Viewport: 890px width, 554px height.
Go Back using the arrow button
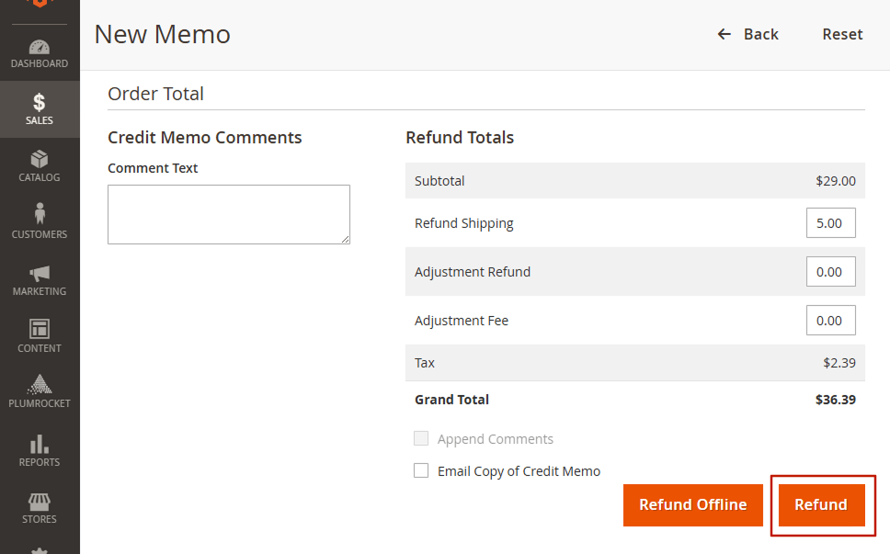pos(747,34)
